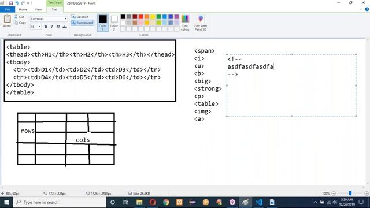
Task: Click the zoom slider handle
Action: point(350,194)
